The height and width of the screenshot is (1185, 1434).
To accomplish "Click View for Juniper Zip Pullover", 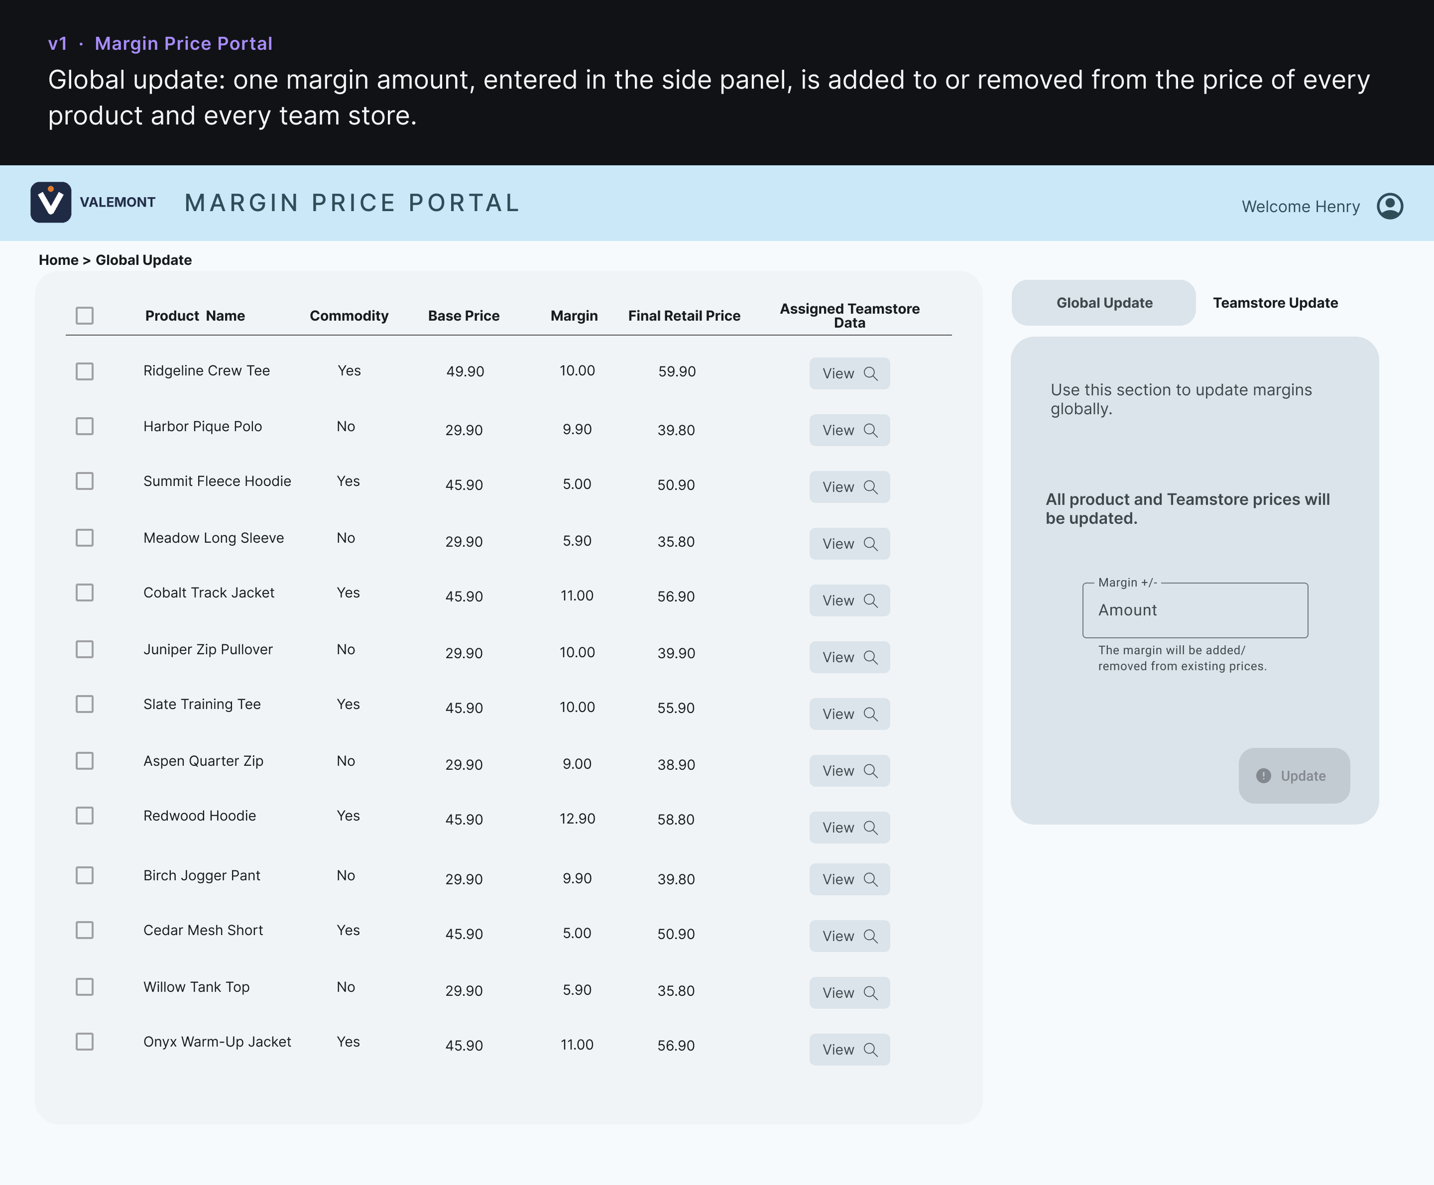I will coord(850,657).
